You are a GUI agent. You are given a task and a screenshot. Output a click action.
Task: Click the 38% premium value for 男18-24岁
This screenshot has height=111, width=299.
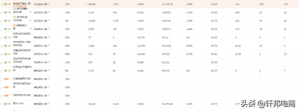point(67,104)
